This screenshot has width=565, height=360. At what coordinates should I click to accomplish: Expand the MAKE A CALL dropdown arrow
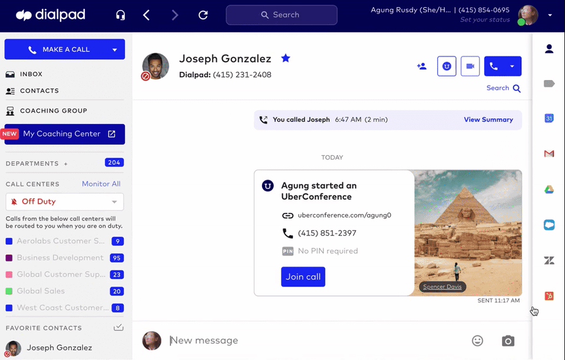114,49
